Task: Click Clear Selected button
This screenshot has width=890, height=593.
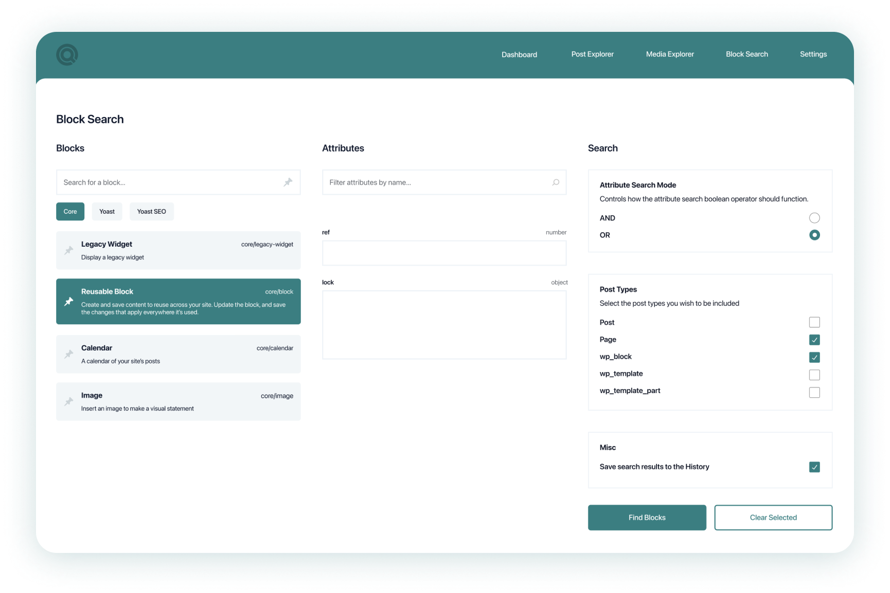Action: click(773, 517)
